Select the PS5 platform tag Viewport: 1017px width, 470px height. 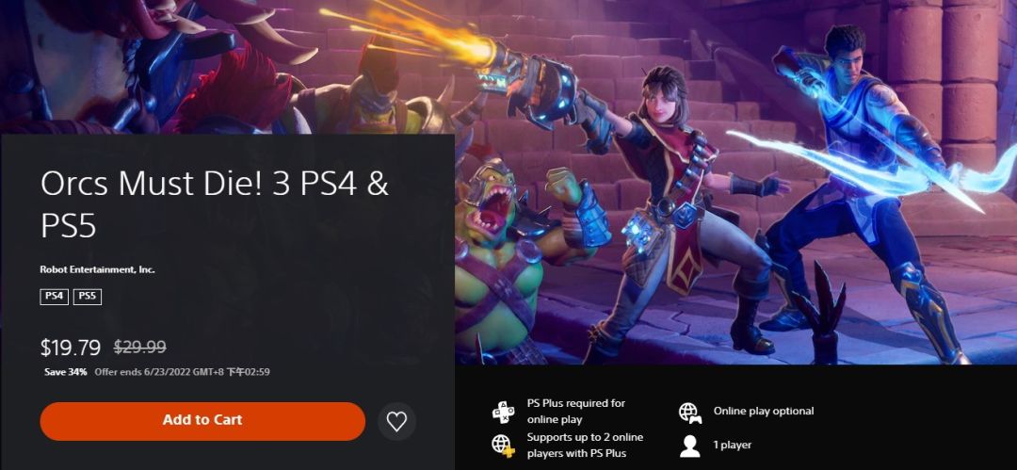click(88, 296)
